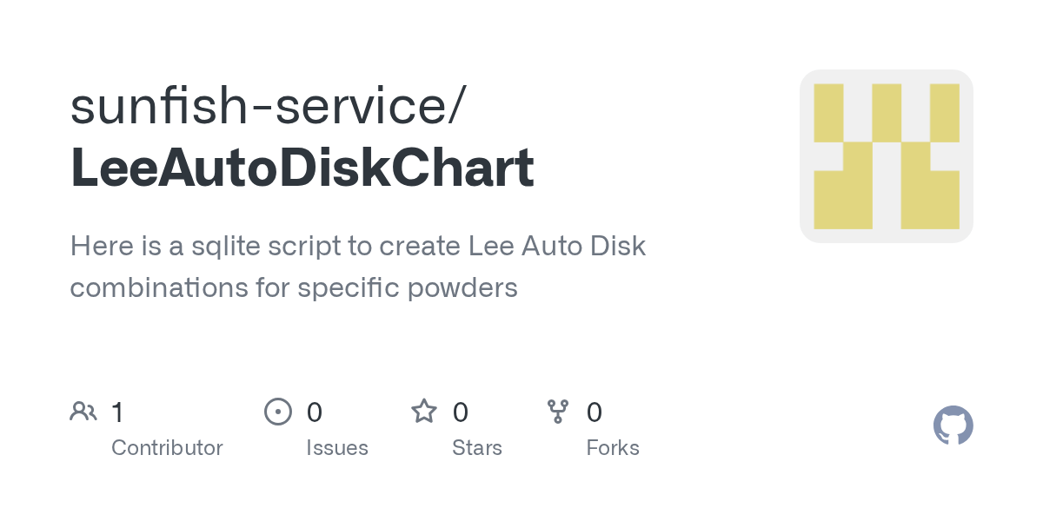The width and height of the screenshot is (1043, 521).
Task: Click the Stars star icon
Action: [424, 411]
